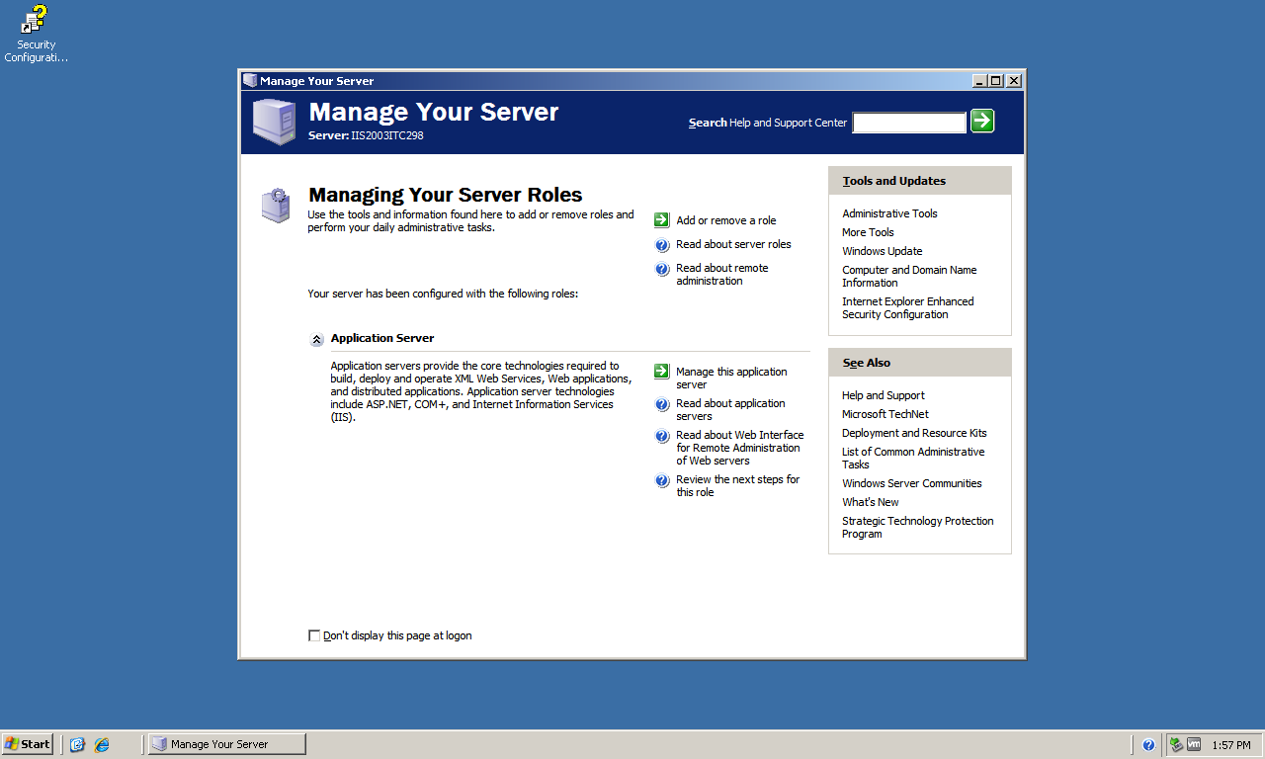The image size is (1265, 759).
Task: Click the green search go arrow button
Action: [x=981, y=121]
